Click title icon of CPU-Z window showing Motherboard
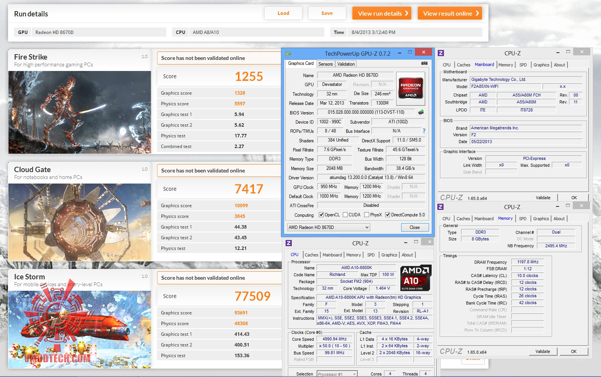Viewport: 601px width, 377px height. tap(441, 53)
